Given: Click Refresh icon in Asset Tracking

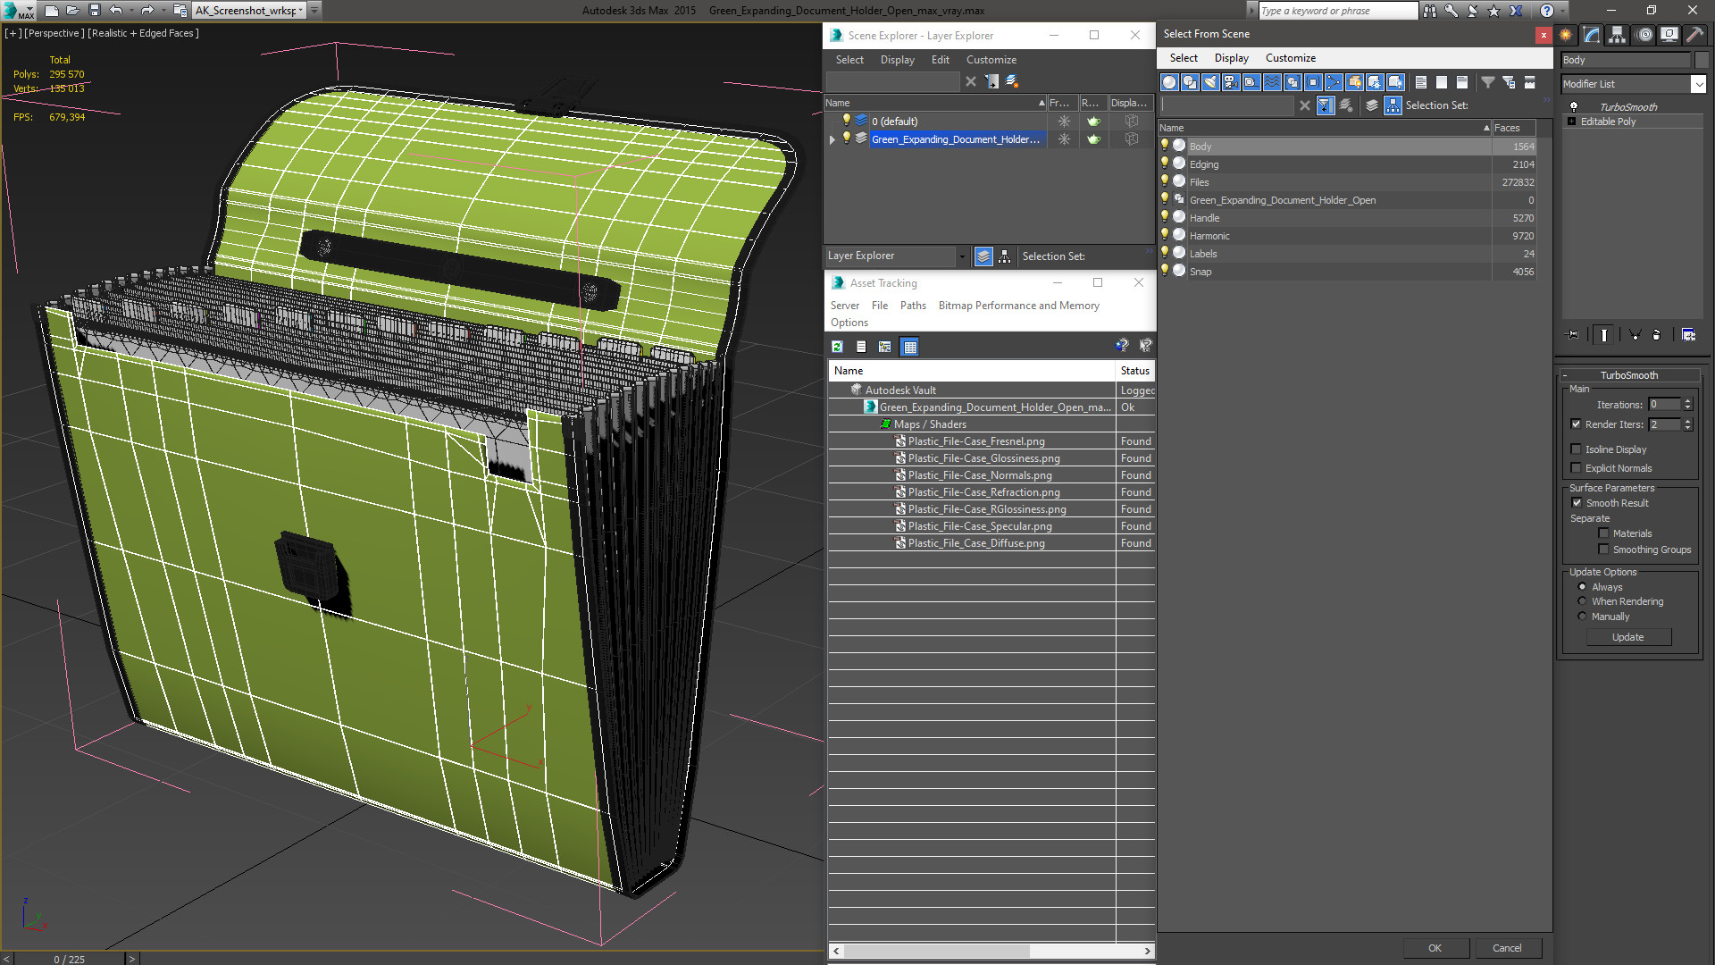Looking at the screenshot, I should tap(837, 347).
